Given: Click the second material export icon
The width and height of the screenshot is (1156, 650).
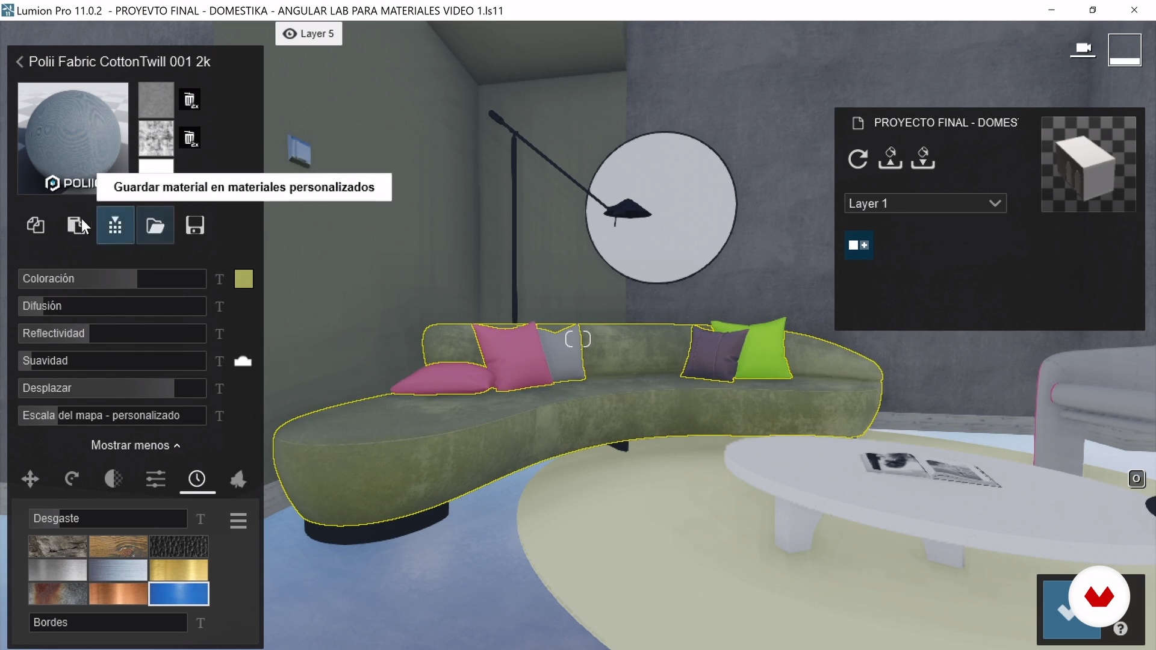Looking at the screenshot, I should click(922, 158).
